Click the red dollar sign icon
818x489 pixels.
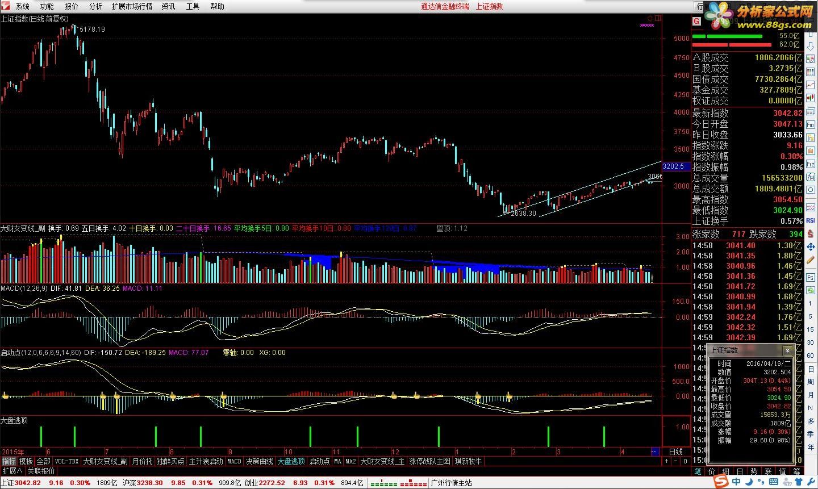tap(811, 233)
